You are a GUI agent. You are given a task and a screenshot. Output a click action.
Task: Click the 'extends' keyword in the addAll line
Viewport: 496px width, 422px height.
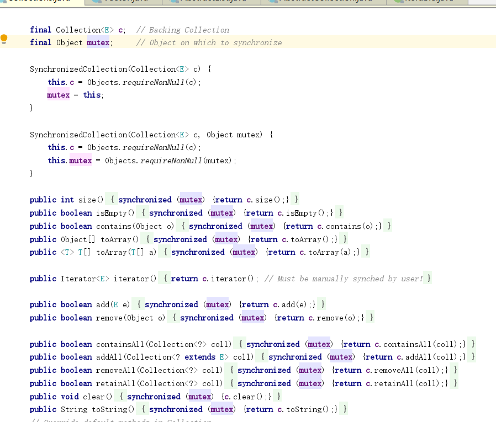point(200,357)
